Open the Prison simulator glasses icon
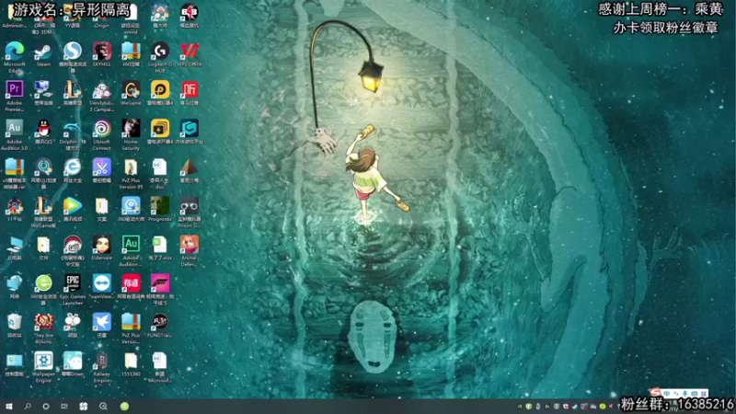The width and height of the screenshot is (736, 414). pyautogui.click(x=190, y=205)
